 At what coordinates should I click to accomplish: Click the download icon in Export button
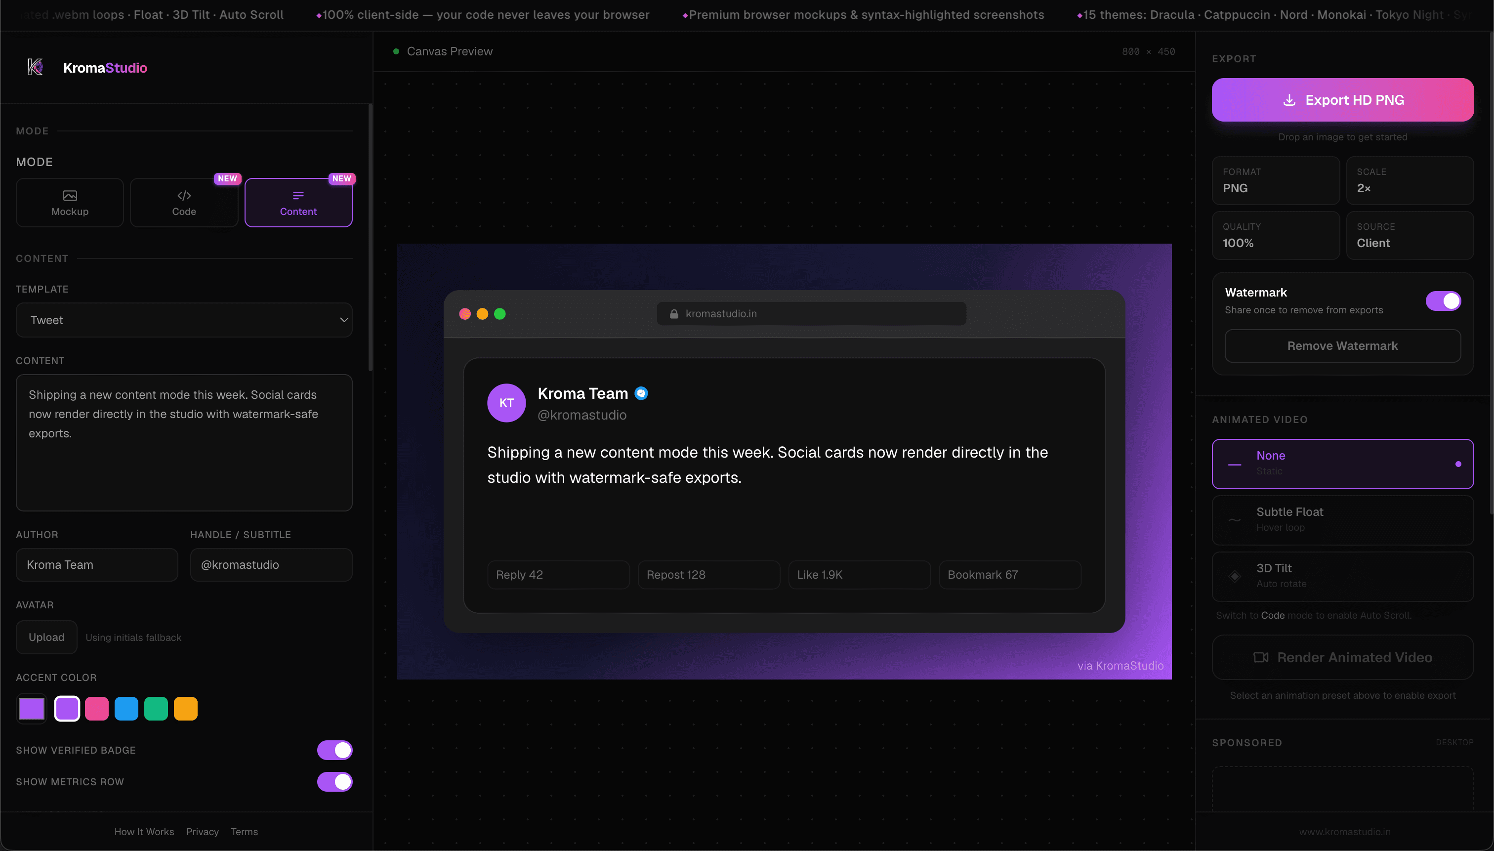pyautogui.click(x=1289, y=100)
